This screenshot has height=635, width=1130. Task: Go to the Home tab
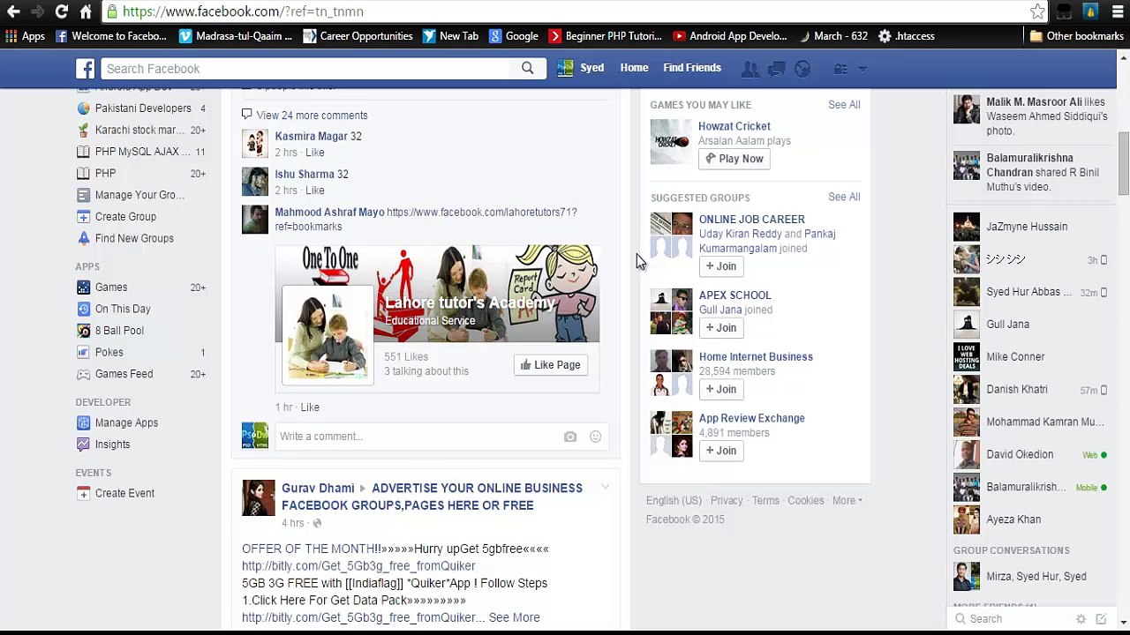click(634, 68)
